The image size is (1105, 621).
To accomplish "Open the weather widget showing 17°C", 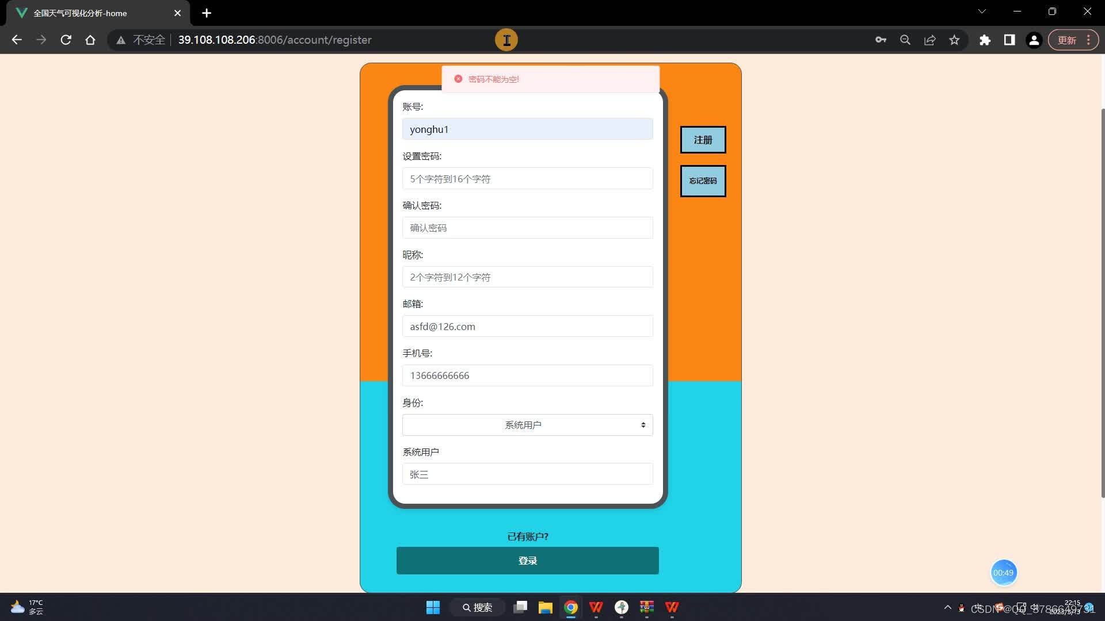I will tap(27, 607).
